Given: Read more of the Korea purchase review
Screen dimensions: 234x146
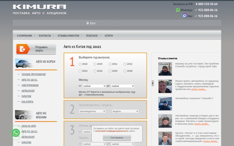Looking at the screenshot, I should (202, 124).
